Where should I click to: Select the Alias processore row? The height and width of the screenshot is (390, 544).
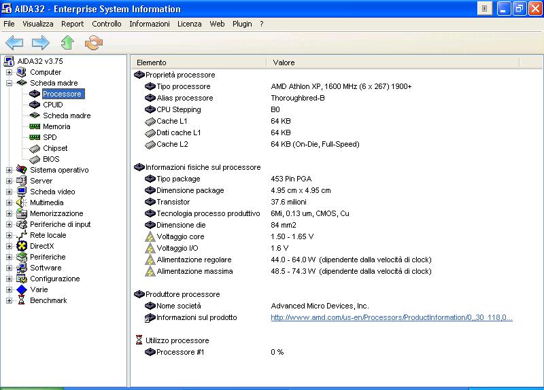click(x=235, y=98)
